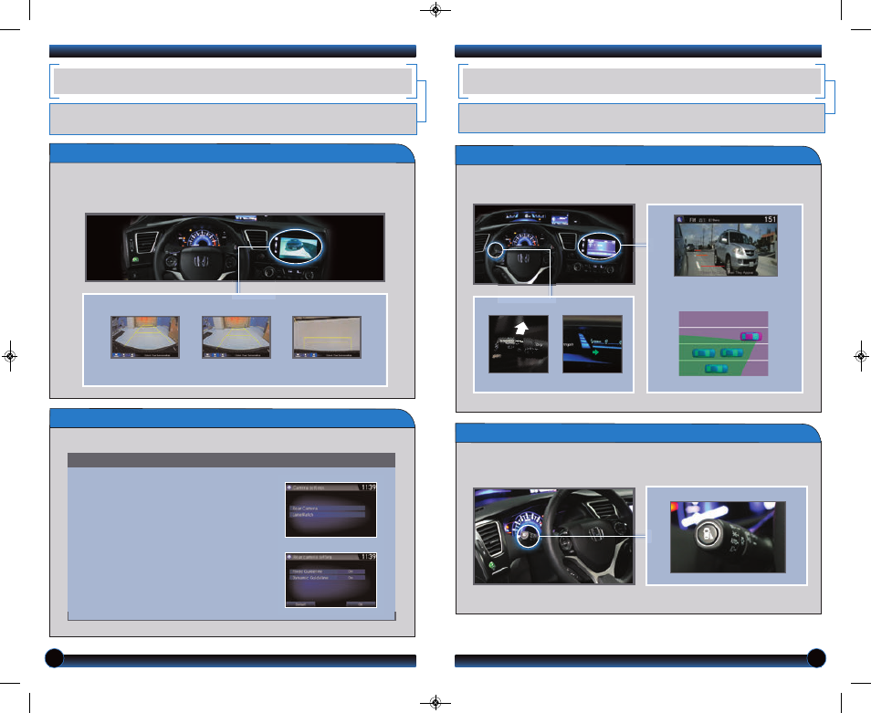The width and height of the screenshot is (871, 713).
Task: Click the first rear camera view thumbnail
Action: click(x=145, y=338)
